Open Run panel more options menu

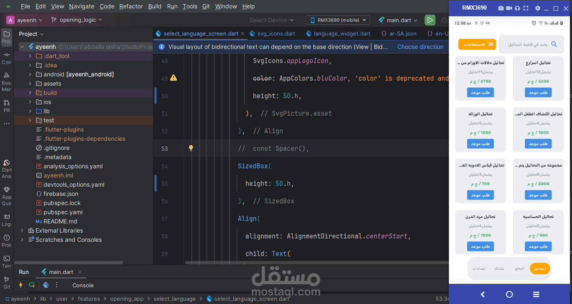click(57, 285)
